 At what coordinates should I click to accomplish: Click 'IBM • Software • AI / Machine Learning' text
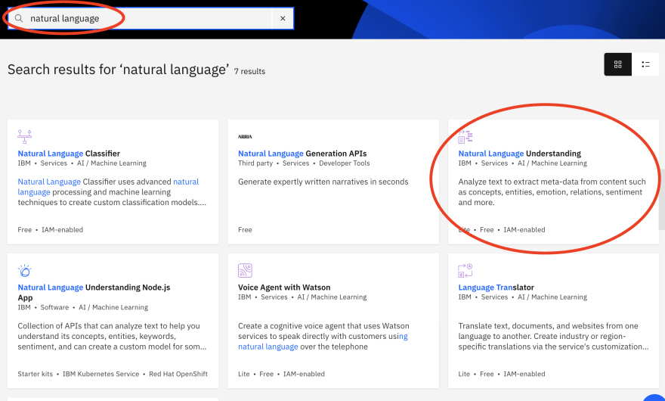(x=82, y=307)
